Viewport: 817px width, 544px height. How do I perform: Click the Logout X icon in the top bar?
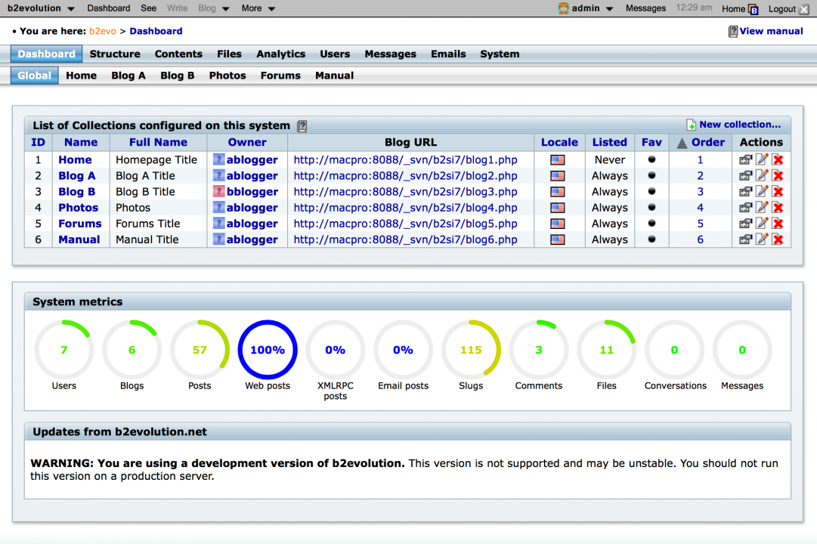[804, 9]
